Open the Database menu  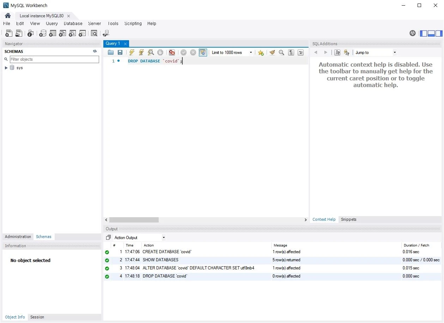(x=73, y=24)
